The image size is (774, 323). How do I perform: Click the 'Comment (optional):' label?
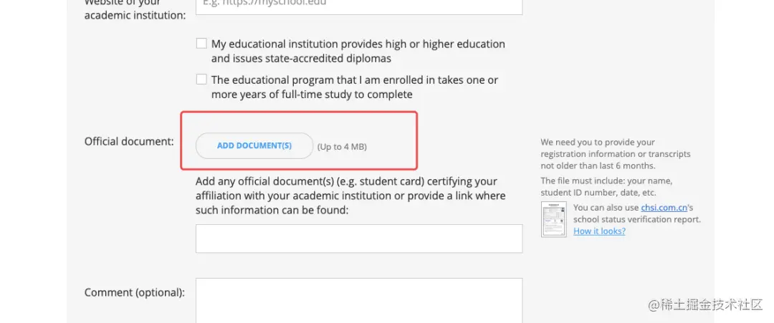pos(134,292)
